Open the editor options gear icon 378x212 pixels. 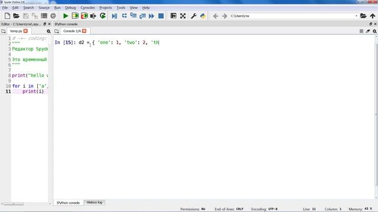coord(48,31)
